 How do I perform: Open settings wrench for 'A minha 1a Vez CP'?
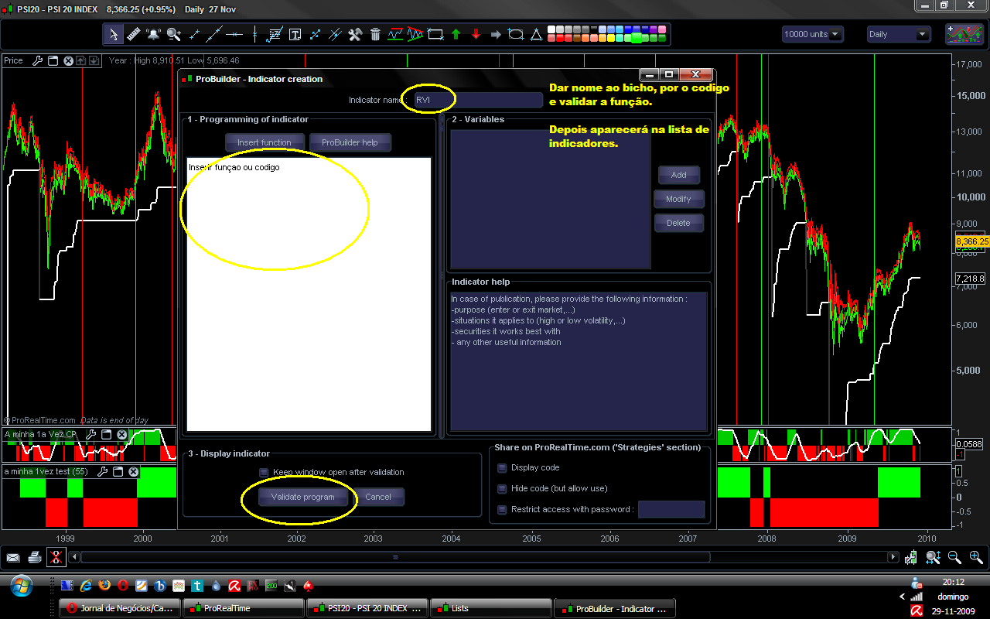(90, 435)
